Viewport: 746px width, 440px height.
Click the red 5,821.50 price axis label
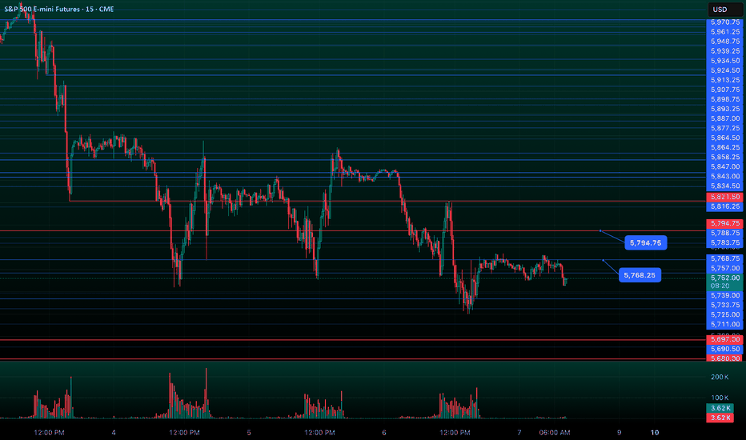click(x=725, y=197)
